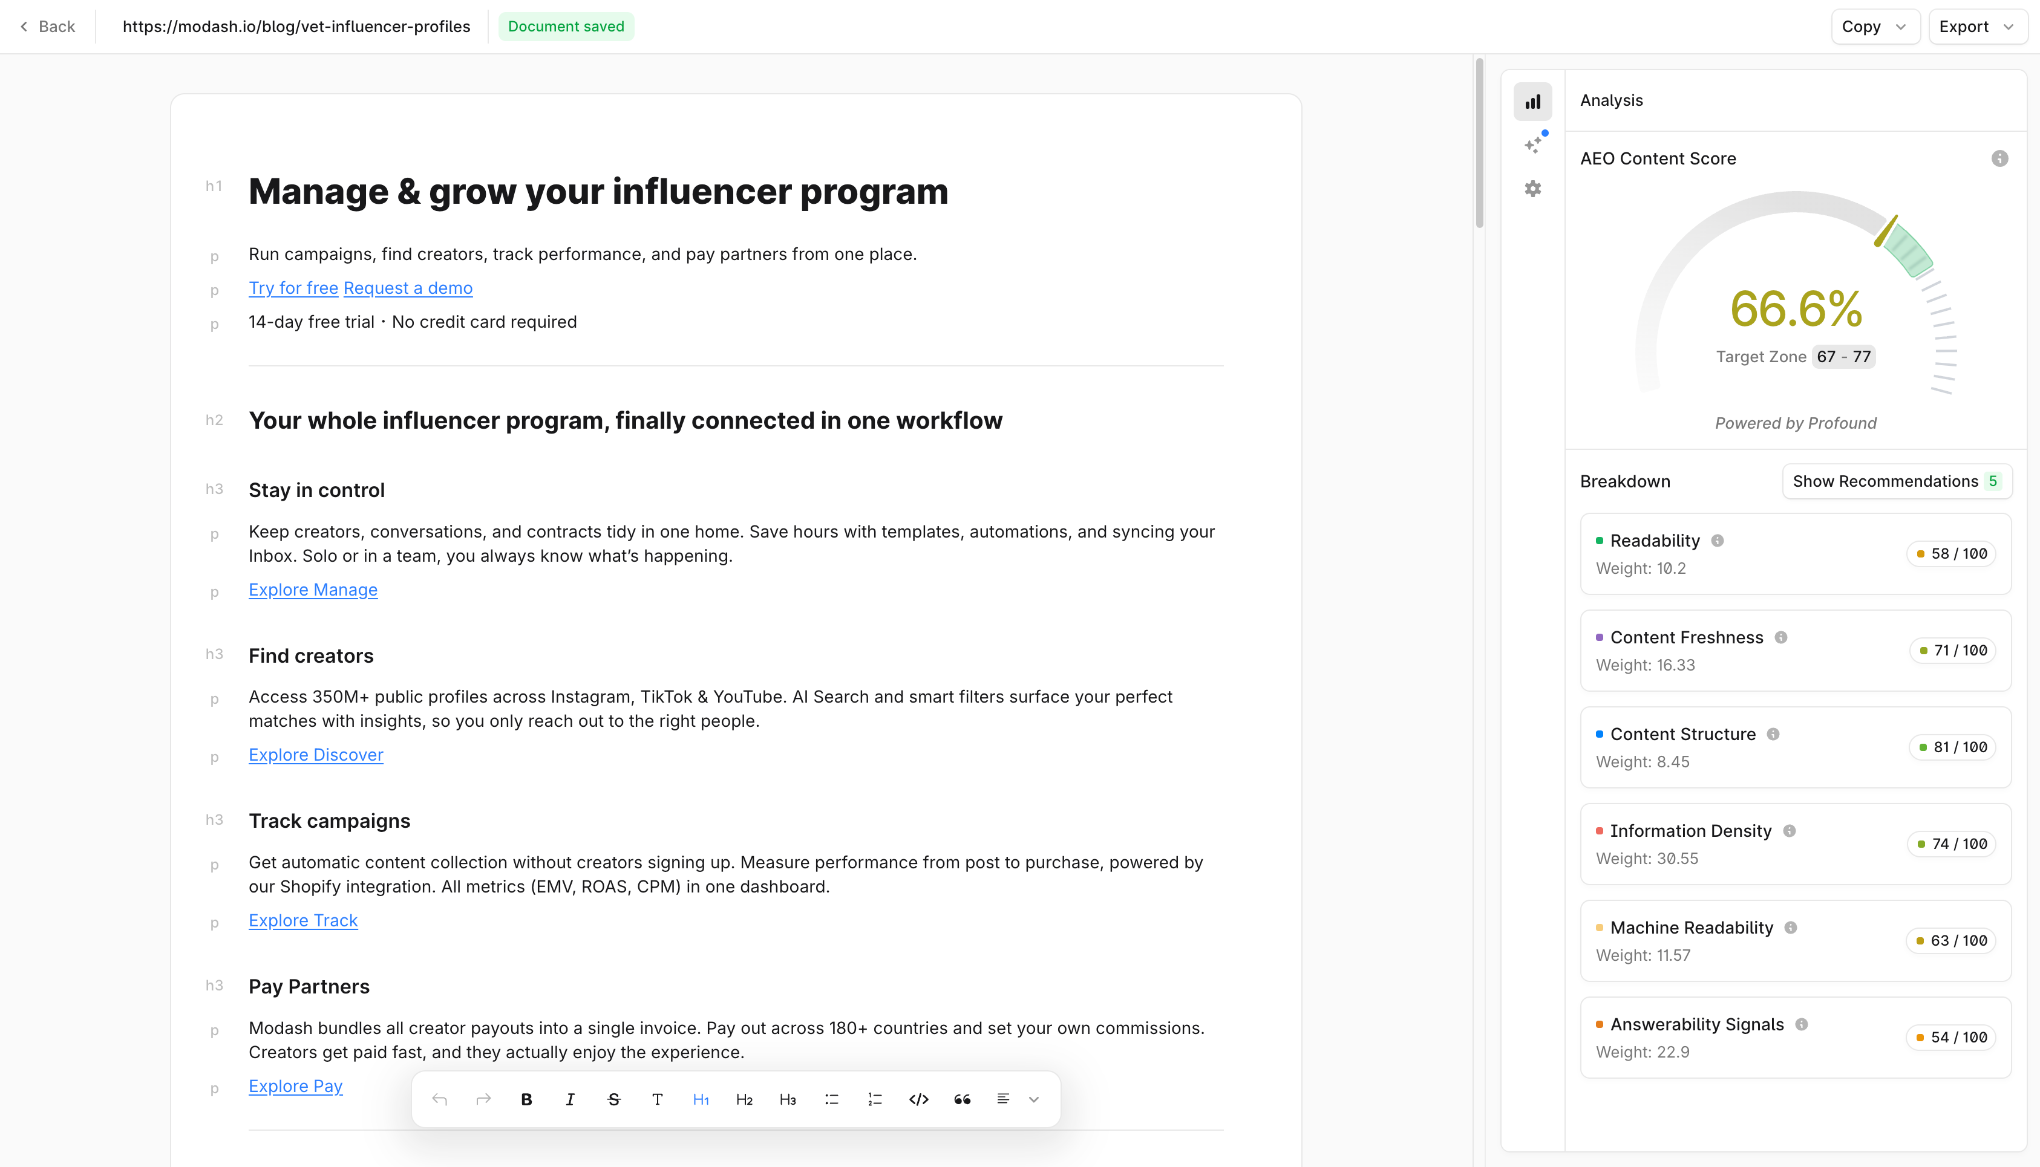Image resolution: width=2040 pixels, height=1167 pixels.
Task: Click the undo arrow in the formatting toolbar
Action: pos(439,1100)
